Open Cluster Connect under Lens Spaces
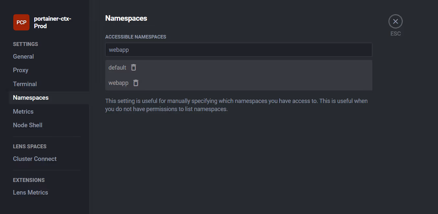The image size is (438, 214). point(35,159)
